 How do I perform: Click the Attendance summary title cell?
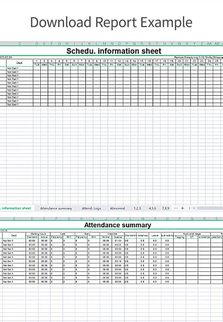117,225
